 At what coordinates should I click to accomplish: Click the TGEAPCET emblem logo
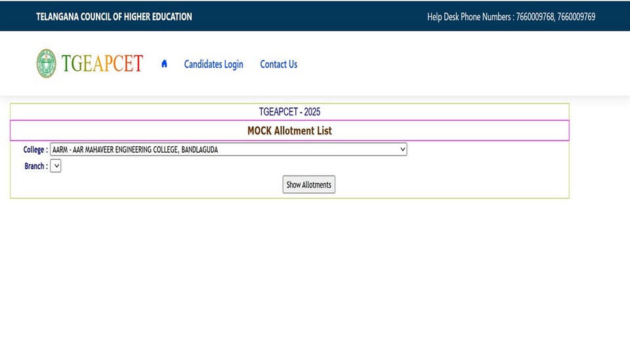pos(46,64)
